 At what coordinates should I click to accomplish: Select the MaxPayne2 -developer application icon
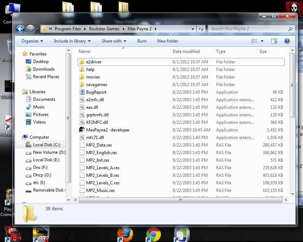click(82, 130)
